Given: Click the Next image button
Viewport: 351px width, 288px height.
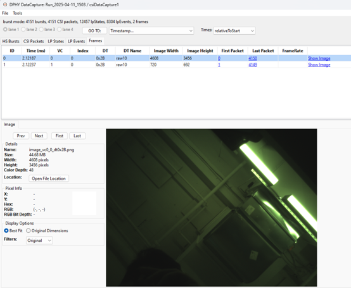Looking at the screenshot, I should click(x=39, y=135).
